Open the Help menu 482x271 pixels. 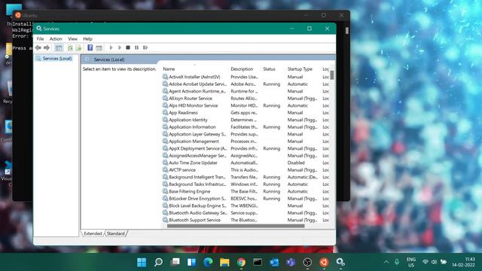(87, 38)
